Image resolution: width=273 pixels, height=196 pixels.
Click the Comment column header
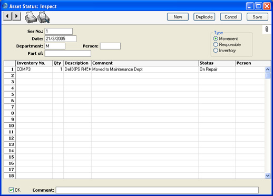click(x=145, y=63)
